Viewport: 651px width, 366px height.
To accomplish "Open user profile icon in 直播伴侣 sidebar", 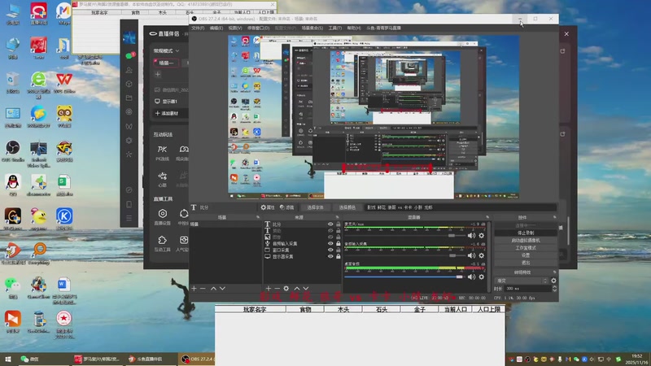I will pyautogui.click(x=129, y=70).
